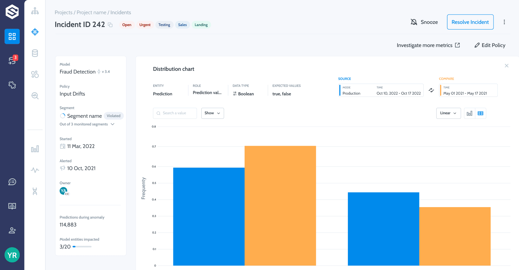Click the Search a value field

175,113
